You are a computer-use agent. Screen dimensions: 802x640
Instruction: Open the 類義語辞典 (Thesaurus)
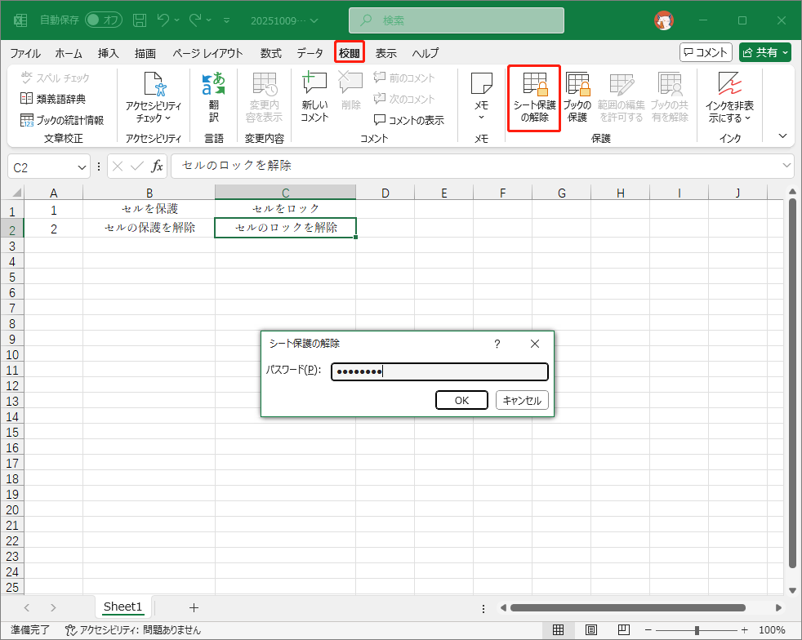point(53,99)
